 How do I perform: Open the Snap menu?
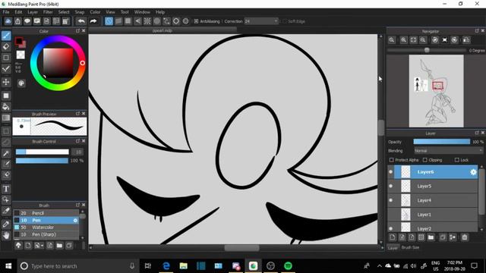79,12
